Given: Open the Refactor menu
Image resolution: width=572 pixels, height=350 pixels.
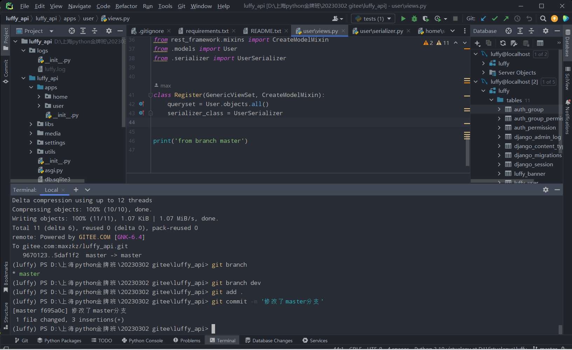Looking at the screenshot, I should click(126, 6).
